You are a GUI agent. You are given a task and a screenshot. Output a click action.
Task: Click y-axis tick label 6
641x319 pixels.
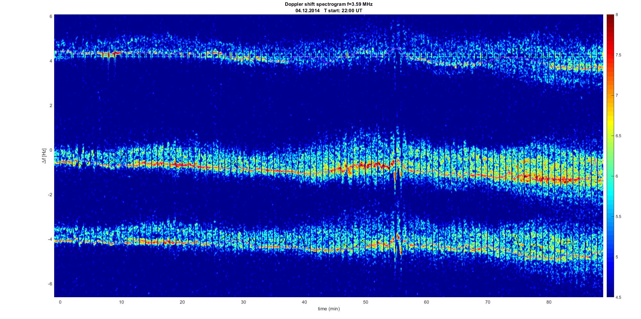[51, 16]
